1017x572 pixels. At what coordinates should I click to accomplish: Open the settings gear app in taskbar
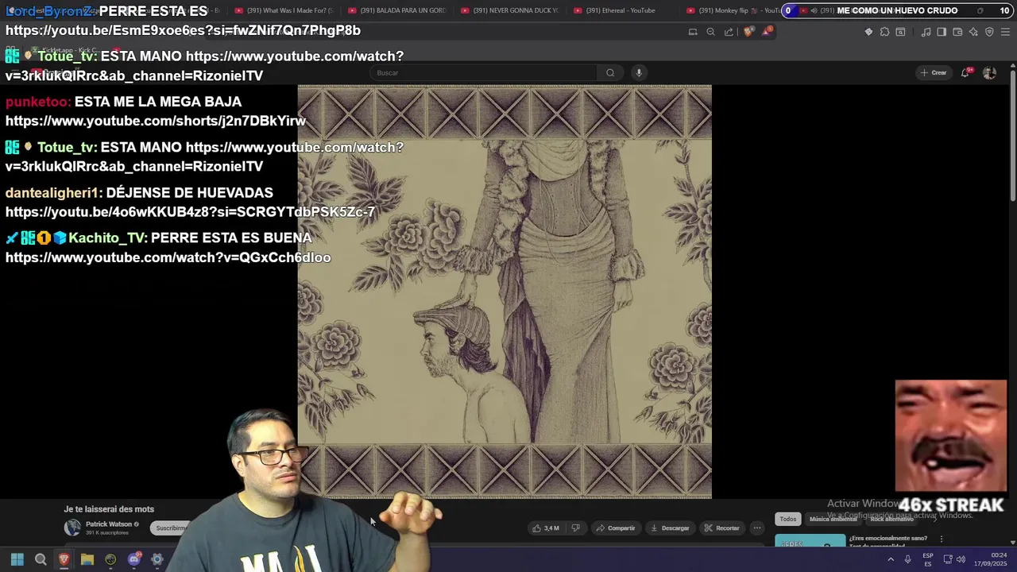pos(157,560)
